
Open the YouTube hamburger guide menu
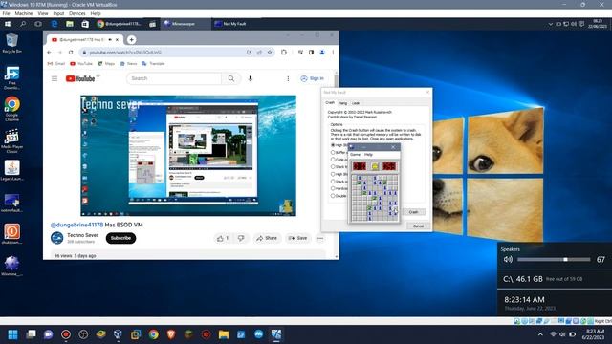click(x=55, y=78)
